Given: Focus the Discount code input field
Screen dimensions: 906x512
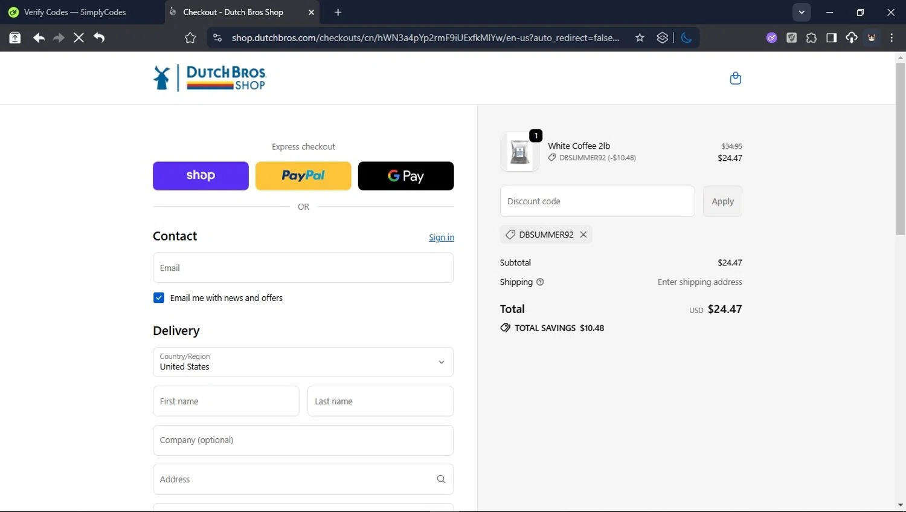Looking at the screenshot, I should coord(597,201).
